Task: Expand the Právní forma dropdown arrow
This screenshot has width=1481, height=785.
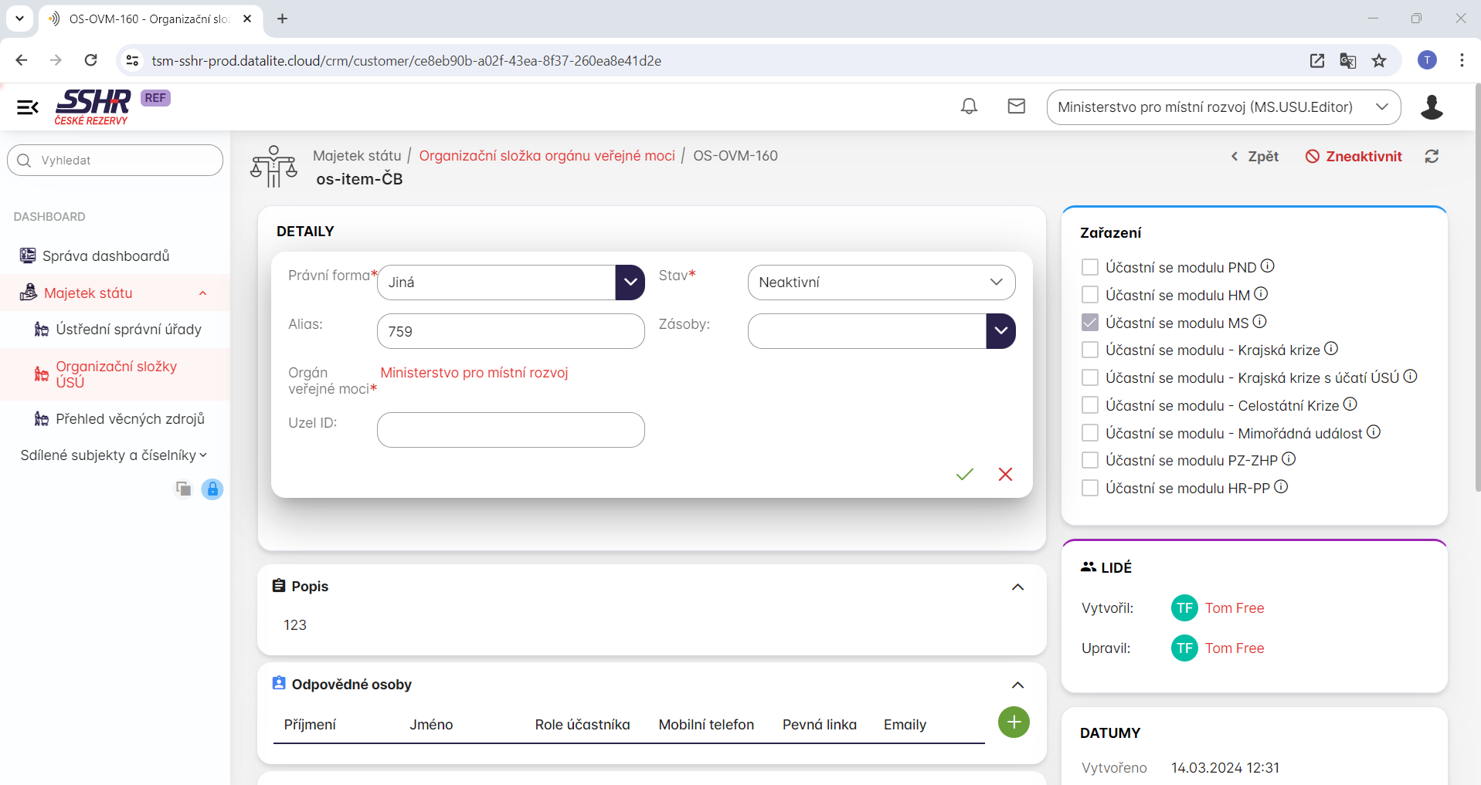Action: click(x=630, y=283)
